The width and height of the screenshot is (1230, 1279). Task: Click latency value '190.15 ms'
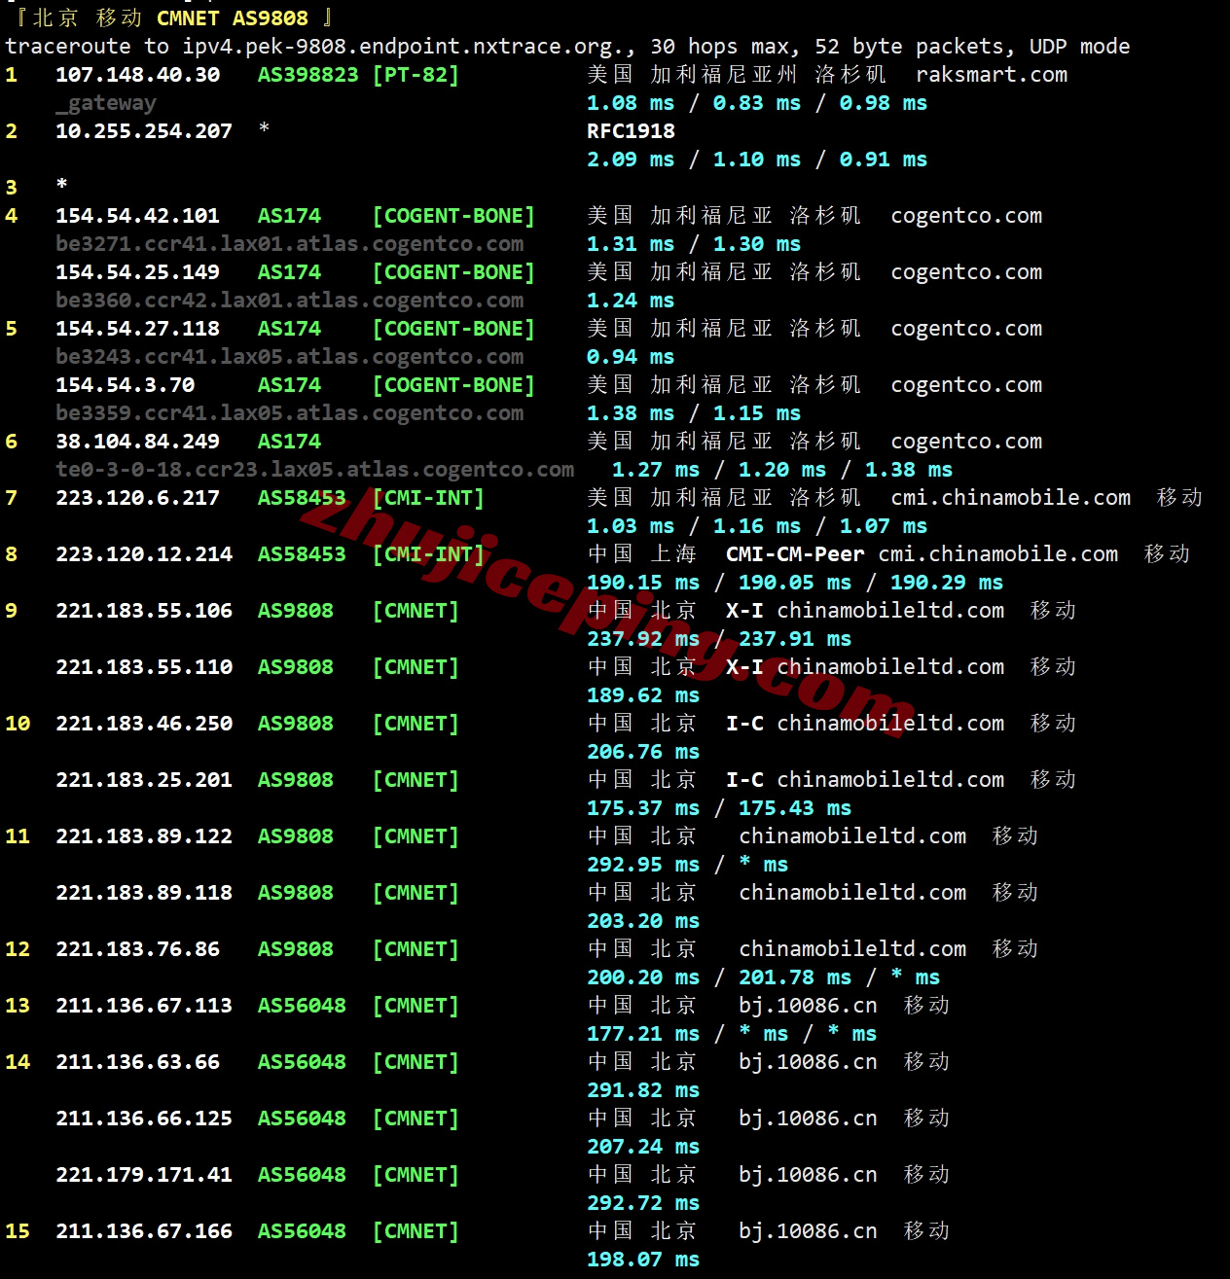[x=643, y=583]
